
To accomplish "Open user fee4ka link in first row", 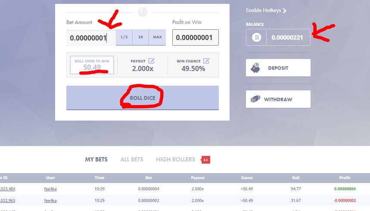I will tap(50, 189).
